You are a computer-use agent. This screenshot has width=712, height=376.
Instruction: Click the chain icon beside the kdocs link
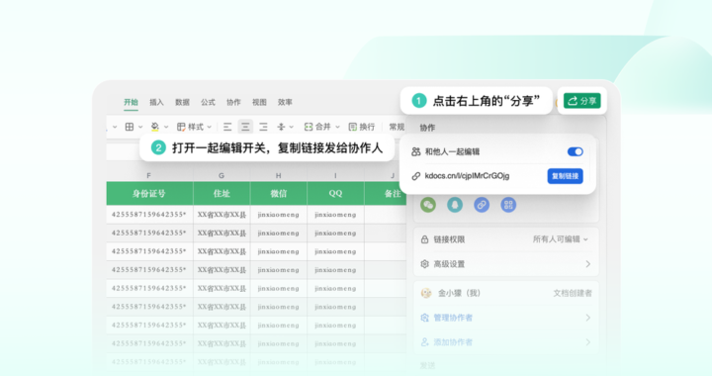click(415, 176)
